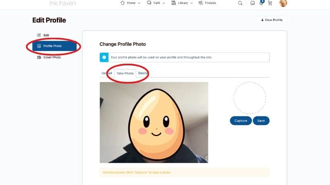Expand the Home dropdown chevron
Screen dimensions: 330x185
pos(139,3)
